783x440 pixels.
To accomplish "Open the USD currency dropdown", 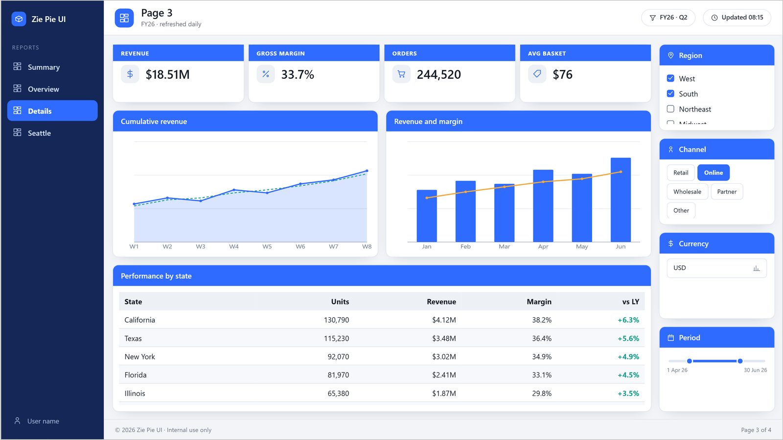I will (716, 268).
